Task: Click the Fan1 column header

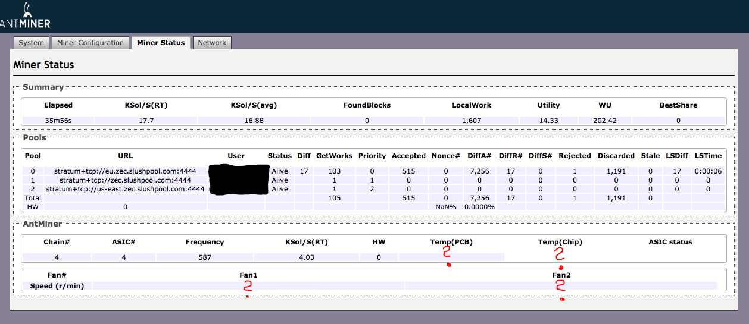Action: [x=248, y=275]
